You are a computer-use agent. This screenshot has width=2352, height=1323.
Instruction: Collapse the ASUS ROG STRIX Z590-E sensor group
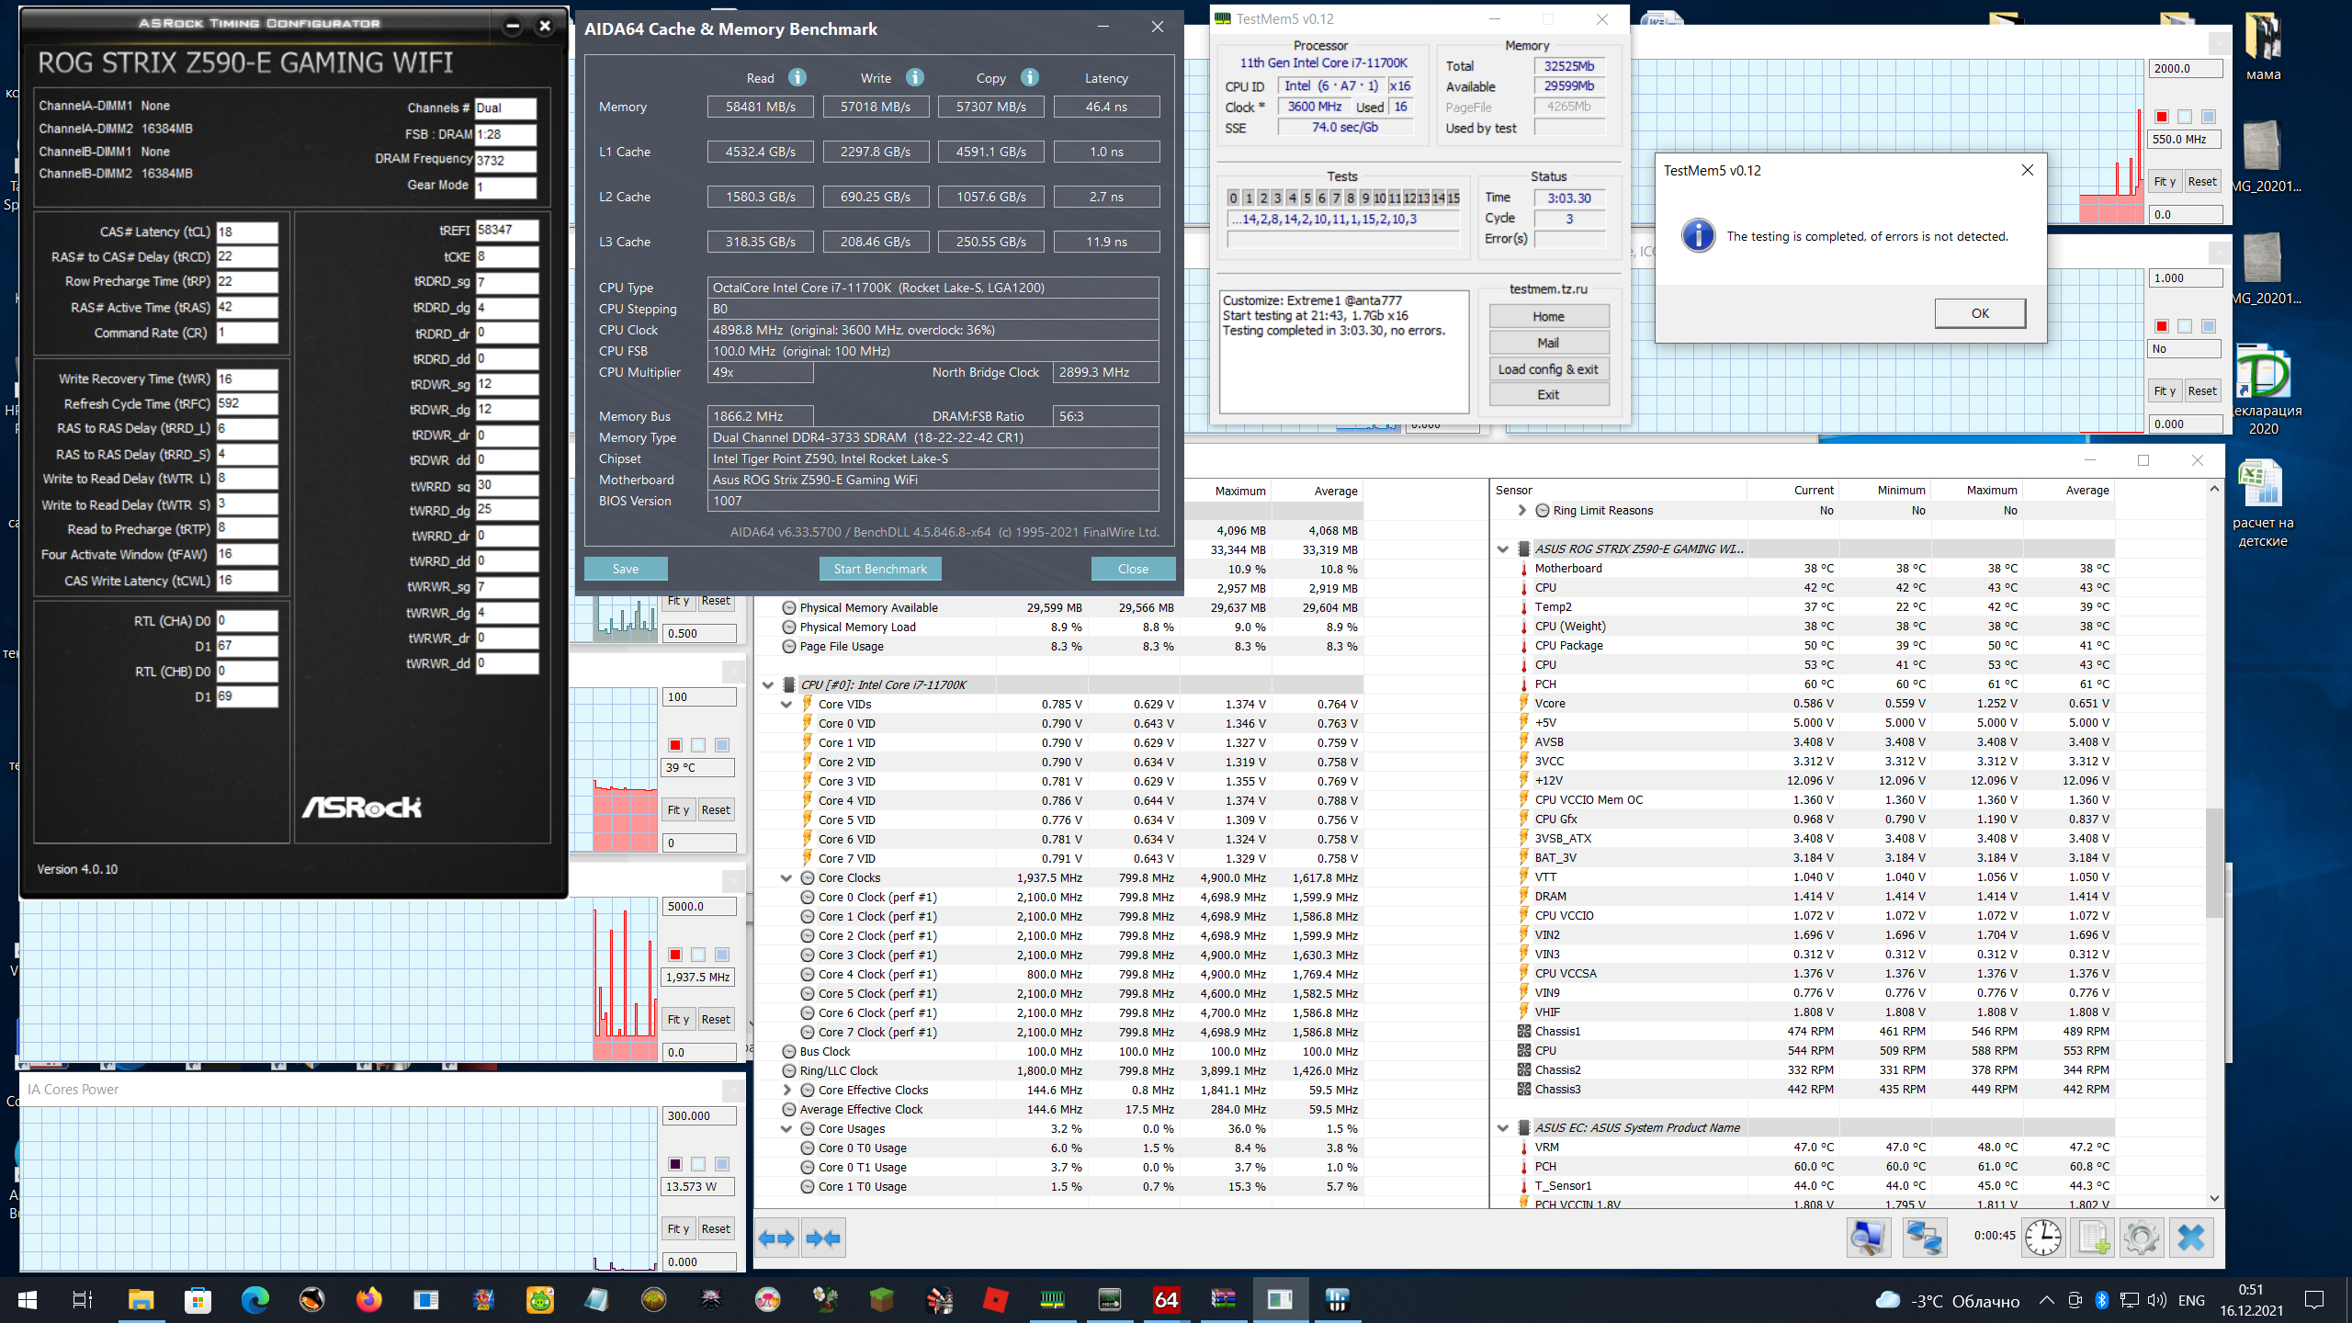(x=1503, y=549)
